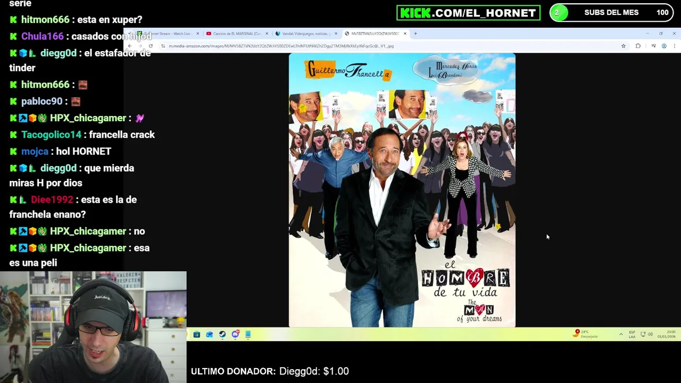This screenshot has width=681, height=383.
Task: Go forward in browser history
Action: coord(140,46)
